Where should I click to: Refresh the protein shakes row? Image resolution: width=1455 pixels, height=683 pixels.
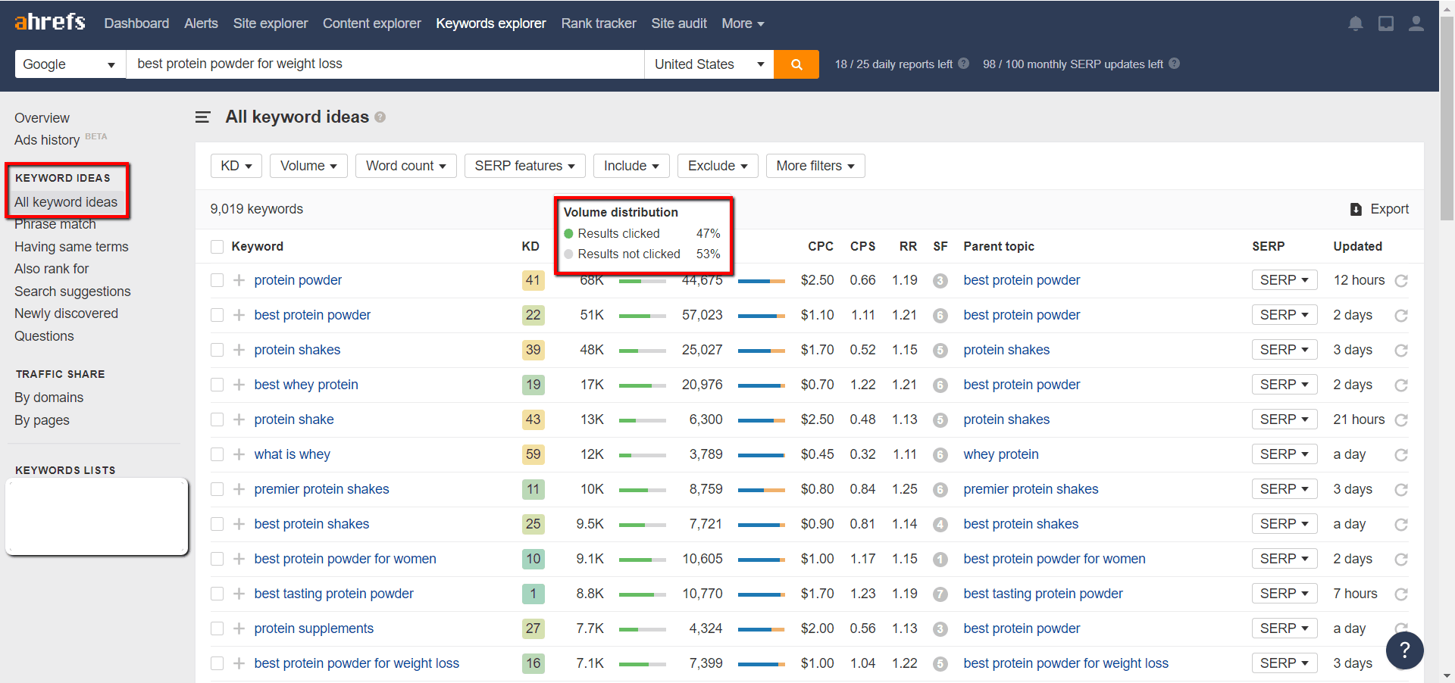coord(1401,351)
